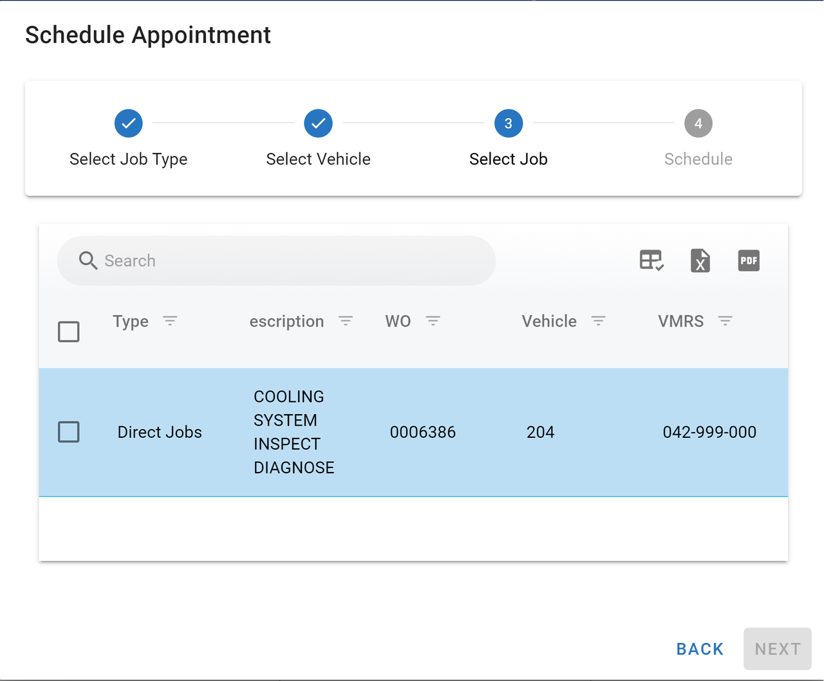Click step 4 circle Schedule
This screenshot has height=681, width=824.
click(698, 123)
